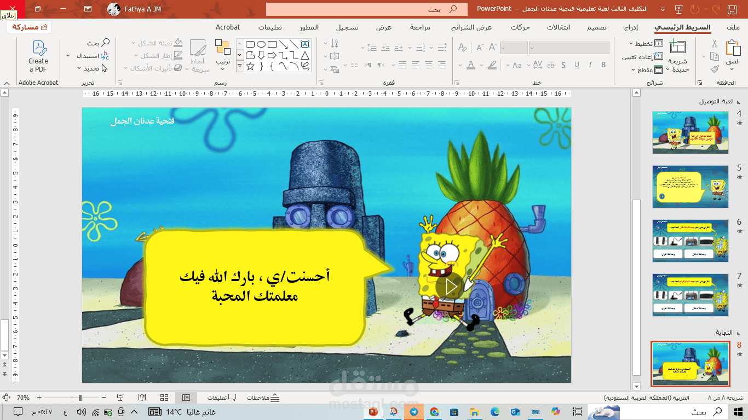Increase font size with larger A icon
Viewport: 748px width, 420px height.
(493, 48)
